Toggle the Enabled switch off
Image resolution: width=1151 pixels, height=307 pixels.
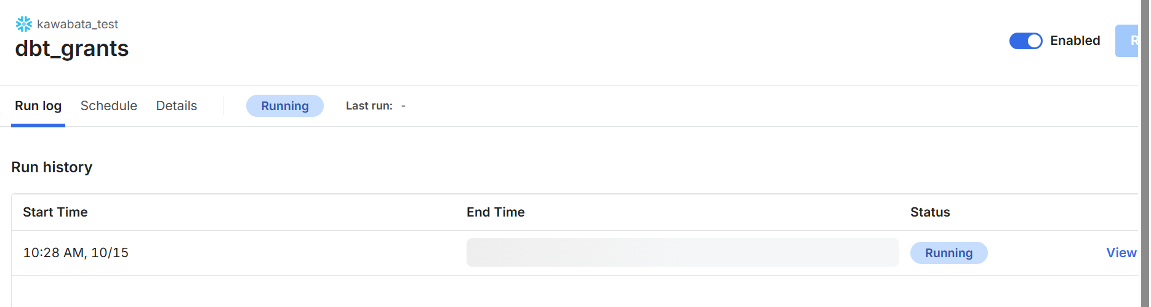(x=1025, y=41)
